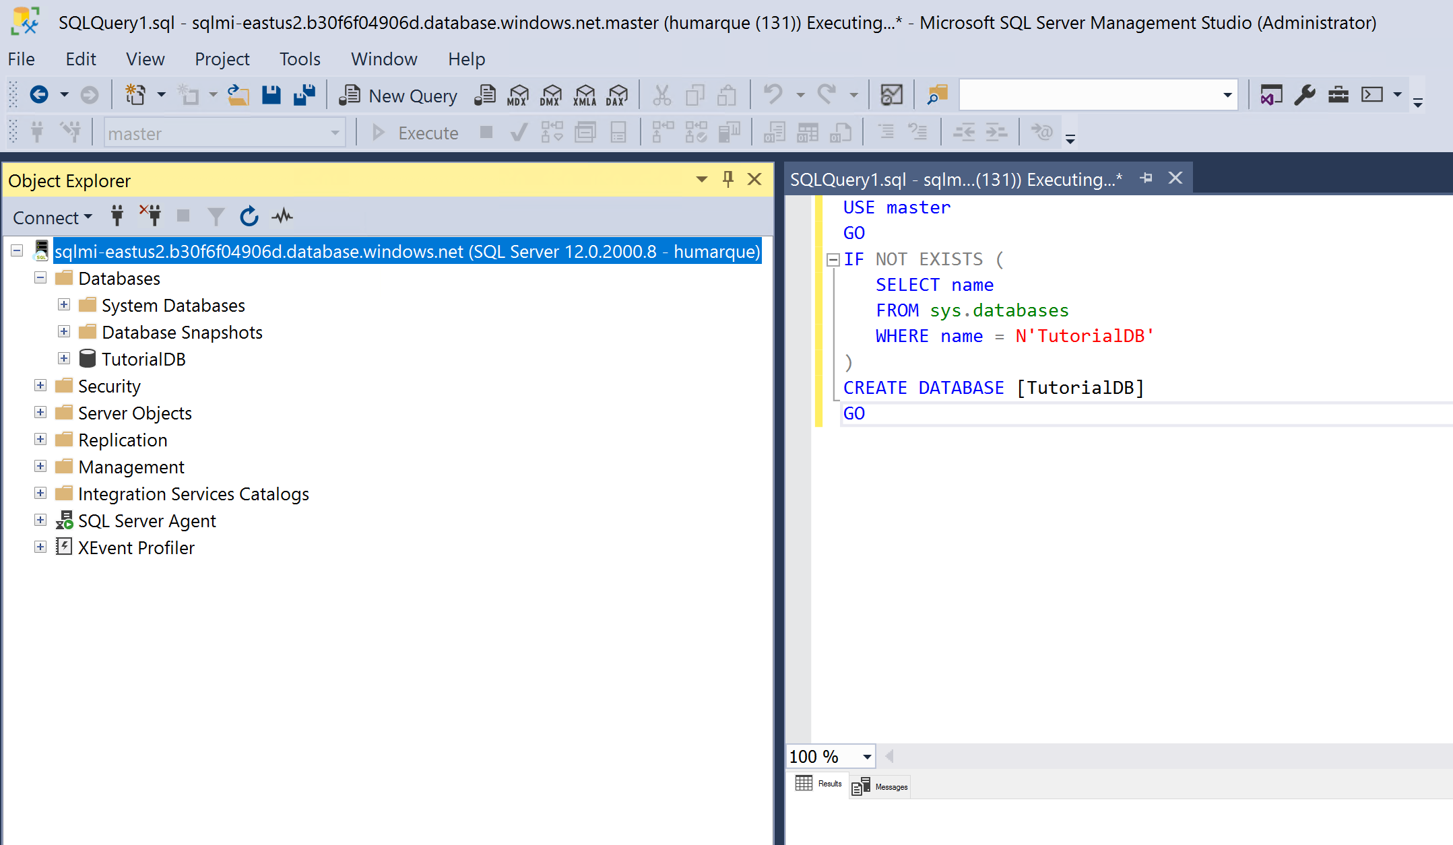Expand the Security folder
The width and height of the screenshot is (1453, 845).
pyautogui.click(x=40, y=386)
